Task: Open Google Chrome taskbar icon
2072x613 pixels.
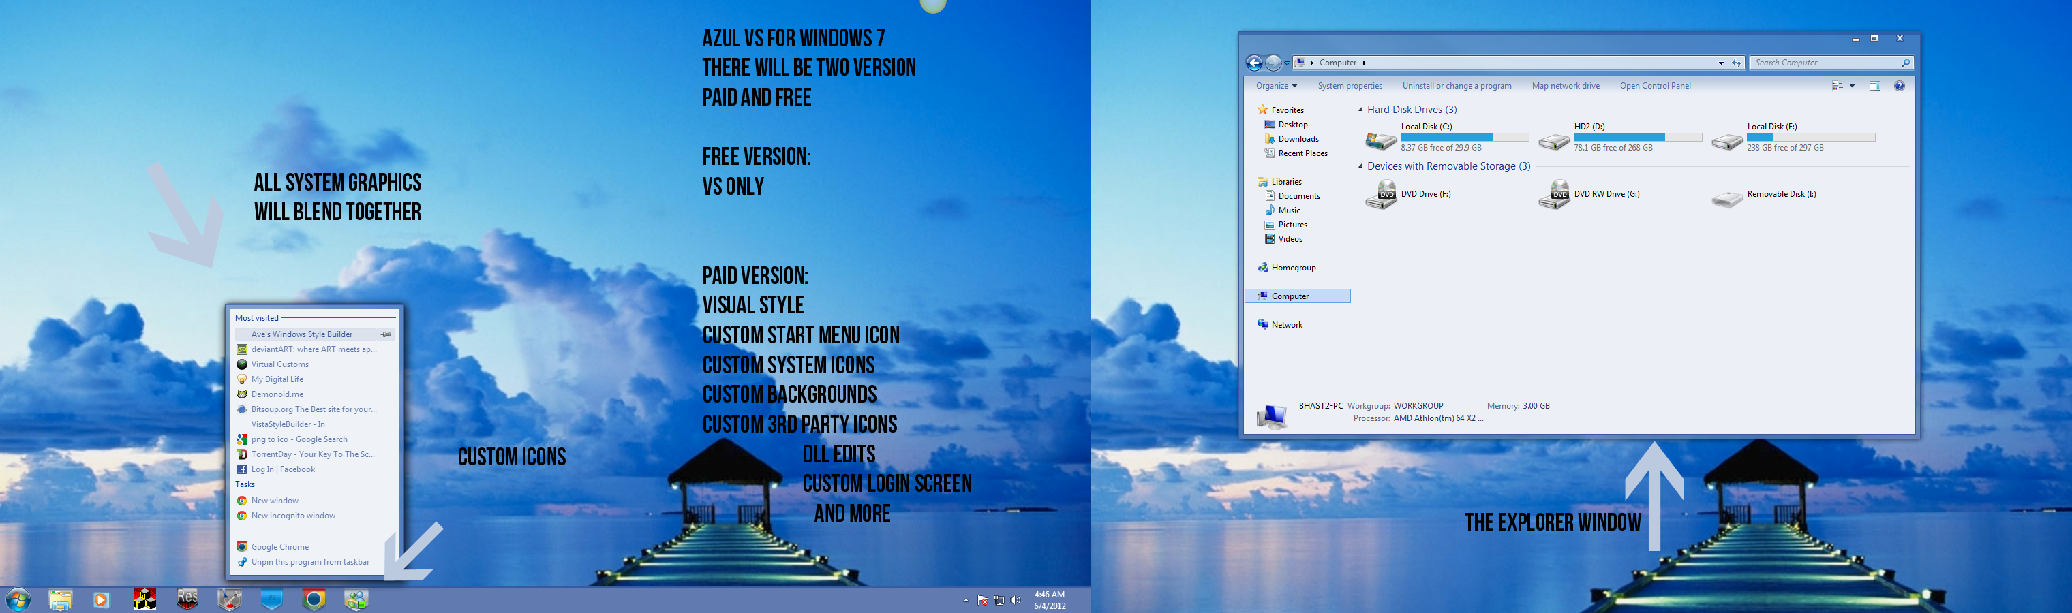Action: [x=314, y=599]
